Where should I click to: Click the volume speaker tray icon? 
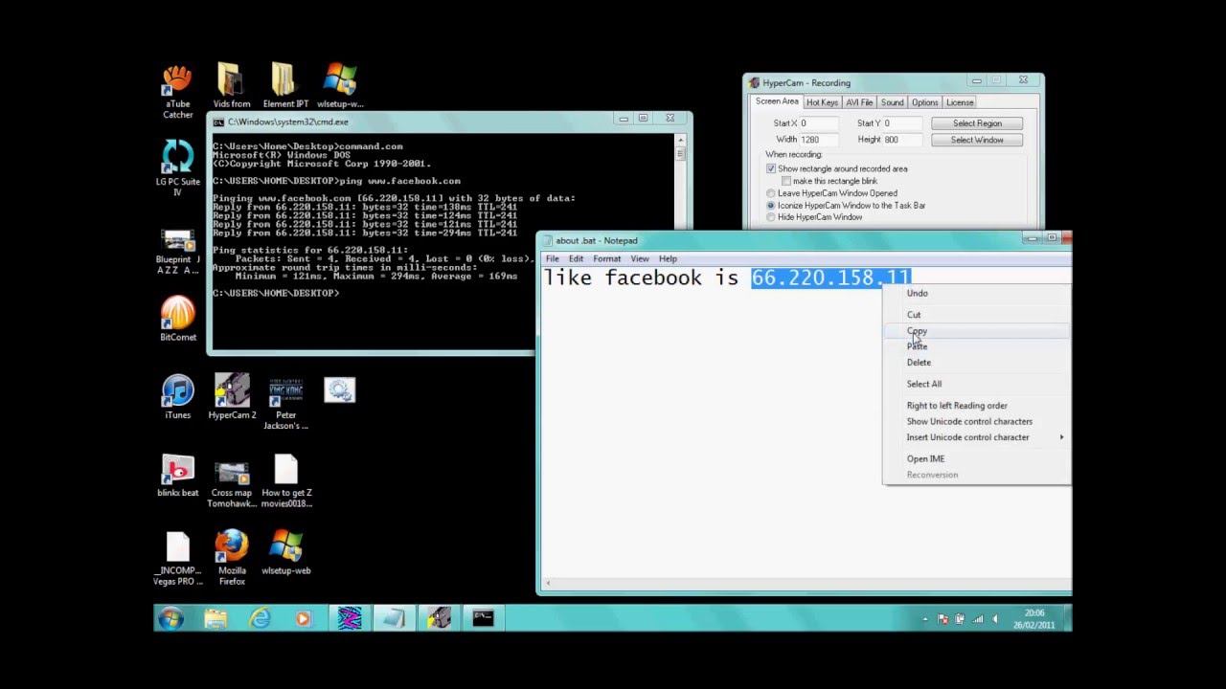coord(994,619)
